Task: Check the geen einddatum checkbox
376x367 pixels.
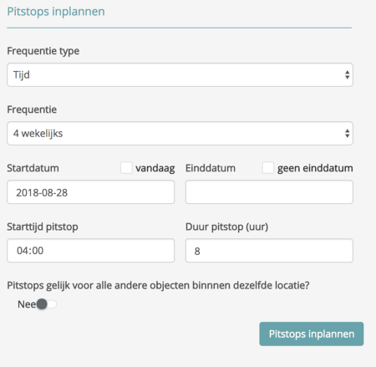Action: [x=268, y=168]
